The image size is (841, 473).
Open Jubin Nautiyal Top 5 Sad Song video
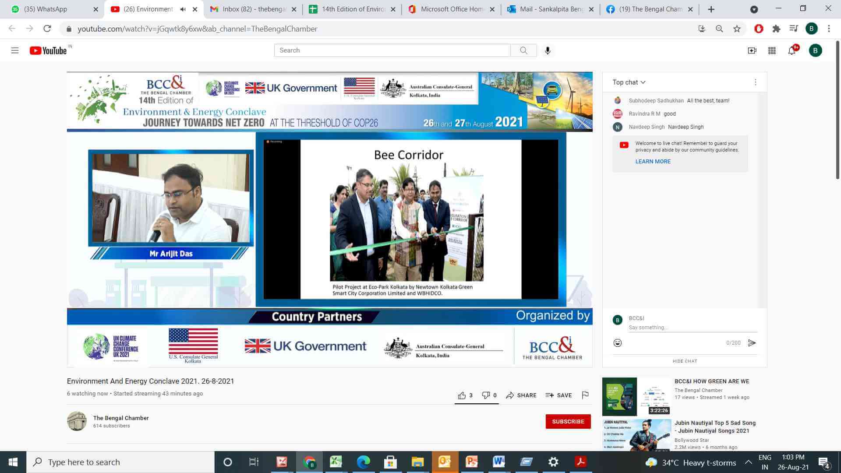(715, 427)
